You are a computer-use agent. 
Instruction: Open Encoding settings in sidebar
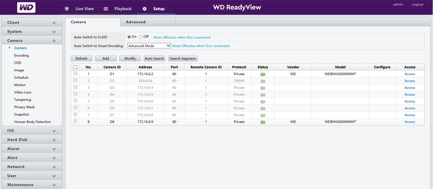[x=21, y=55]
